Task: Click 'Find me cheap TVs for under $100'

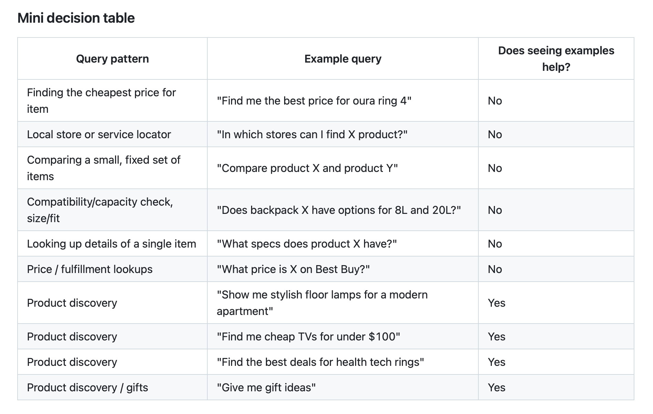Action: (x=308, y=337)
